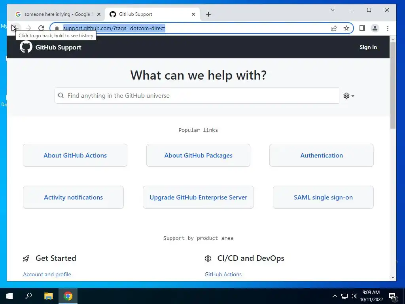This screenshot has height=304, width=405.
Task: Open a new browser tab
Action: pyautogui.click(x=208, y=14)
